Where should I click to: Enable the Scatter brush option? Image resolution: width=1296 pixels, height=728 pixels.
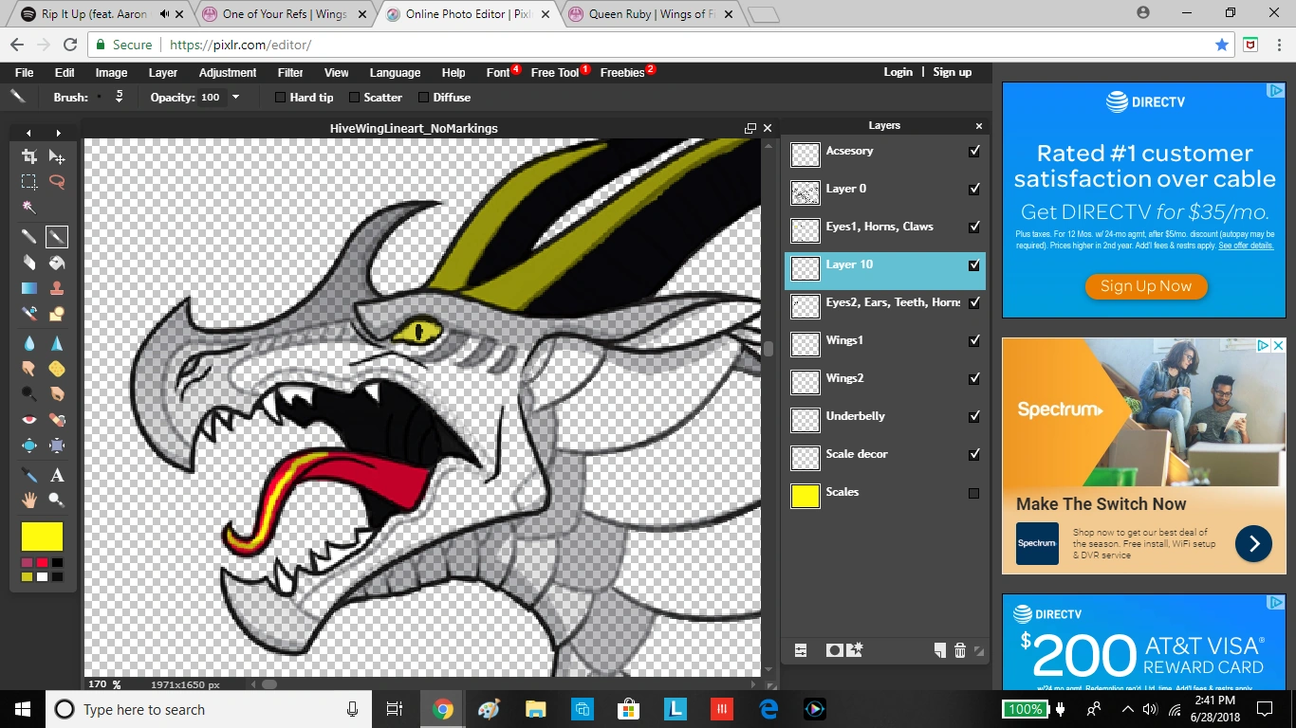click(x=354, y=98)
